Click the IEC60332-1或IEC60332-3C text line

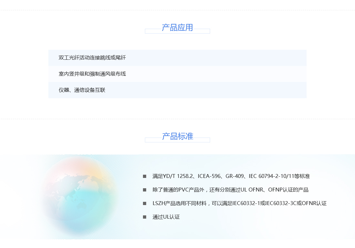click(239, 203)
